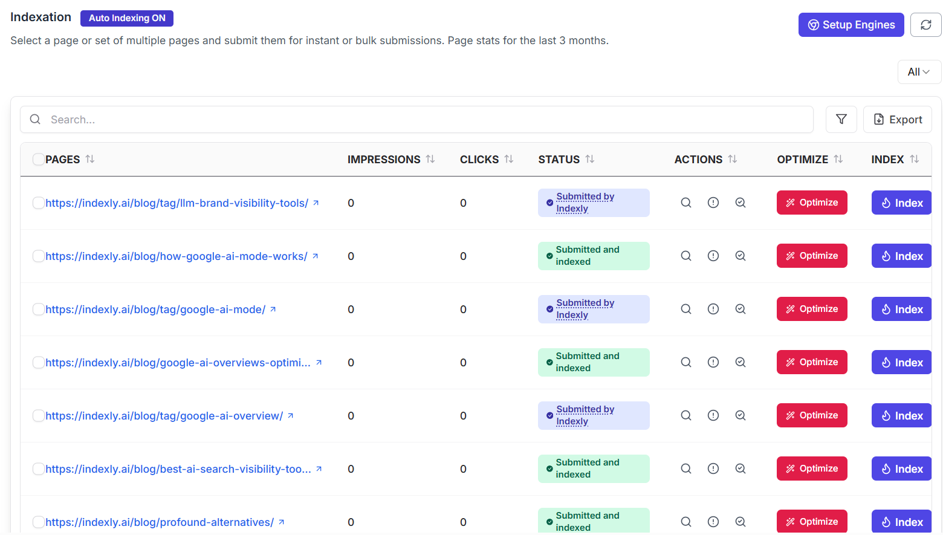Viewport: 943px width, 535px height.
Task: Click verify-index icon on best-ai-search-visibility row
Action: (740, 469)
